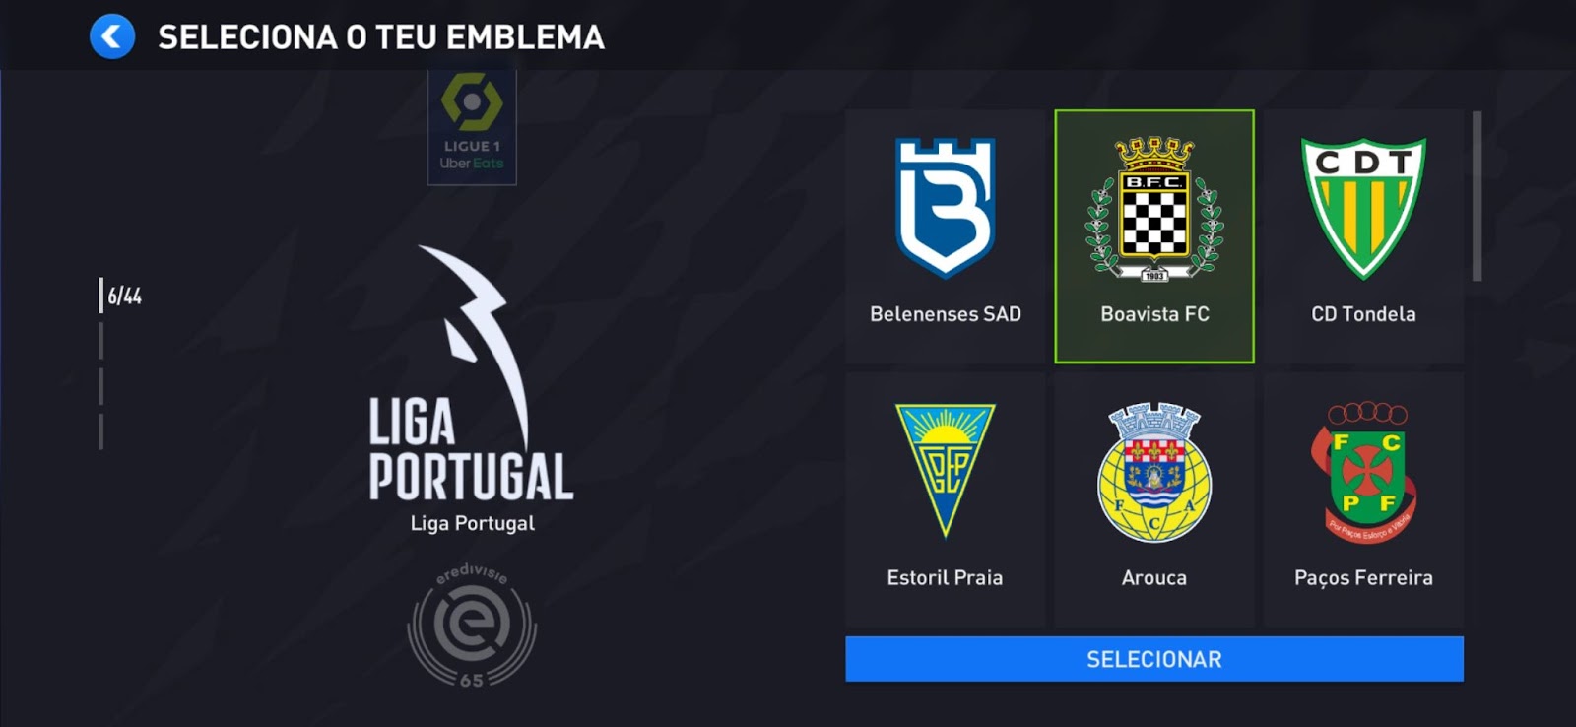This screenshot has height=727, width=1576.
Task: Confirm with the SELECIONAR button
Action: (x=1154, y=659)
